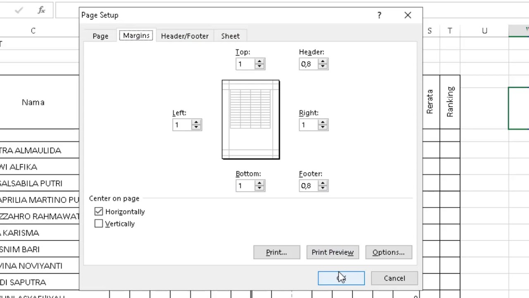Click the cell containing APRILIA MARTINO
Screen dimensions: 529x298
coord(39,200)
